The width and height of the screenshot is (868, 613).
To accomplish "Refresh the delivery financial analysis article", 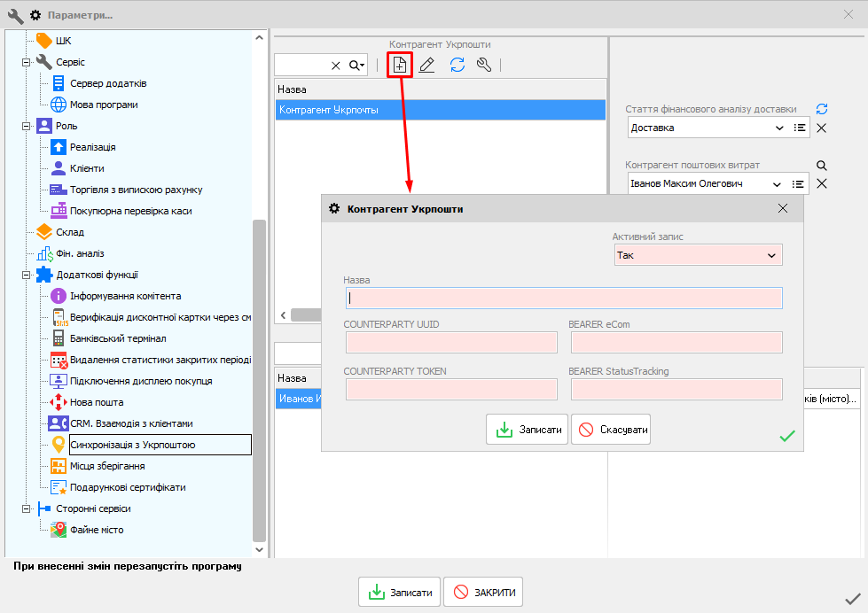I will click(822, 109).
